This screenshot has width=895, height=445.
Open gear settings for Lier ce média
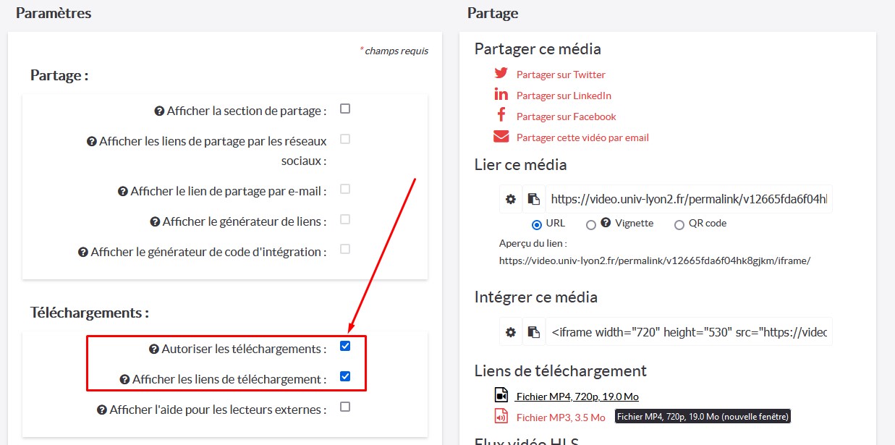click(x=511, y=199)
